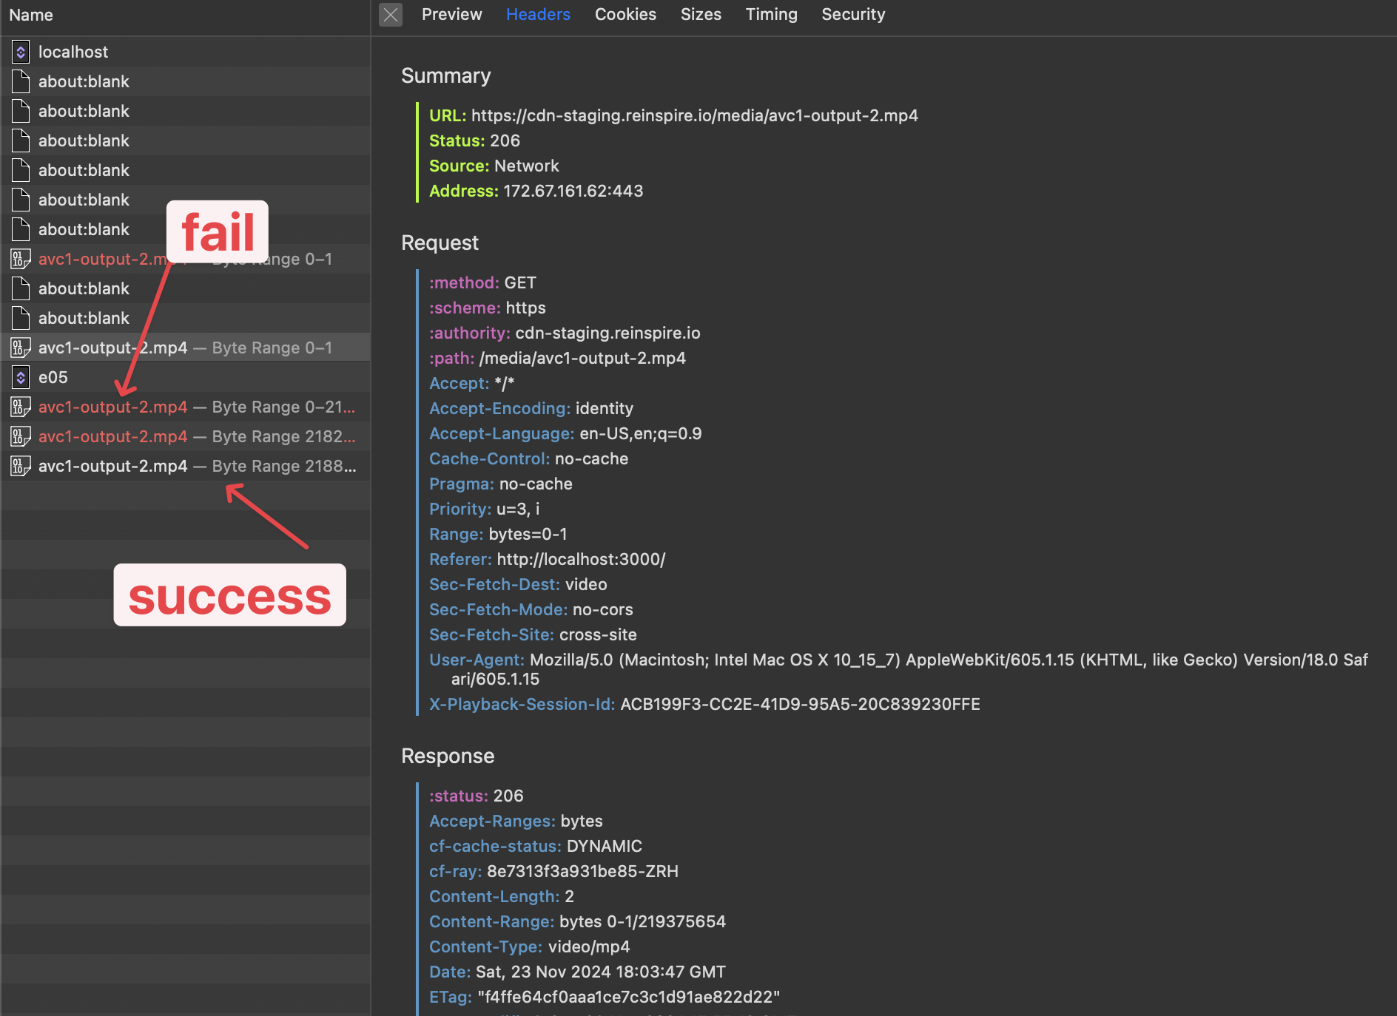Click the Referer URL http://localhost:3000/

[581, 559]
